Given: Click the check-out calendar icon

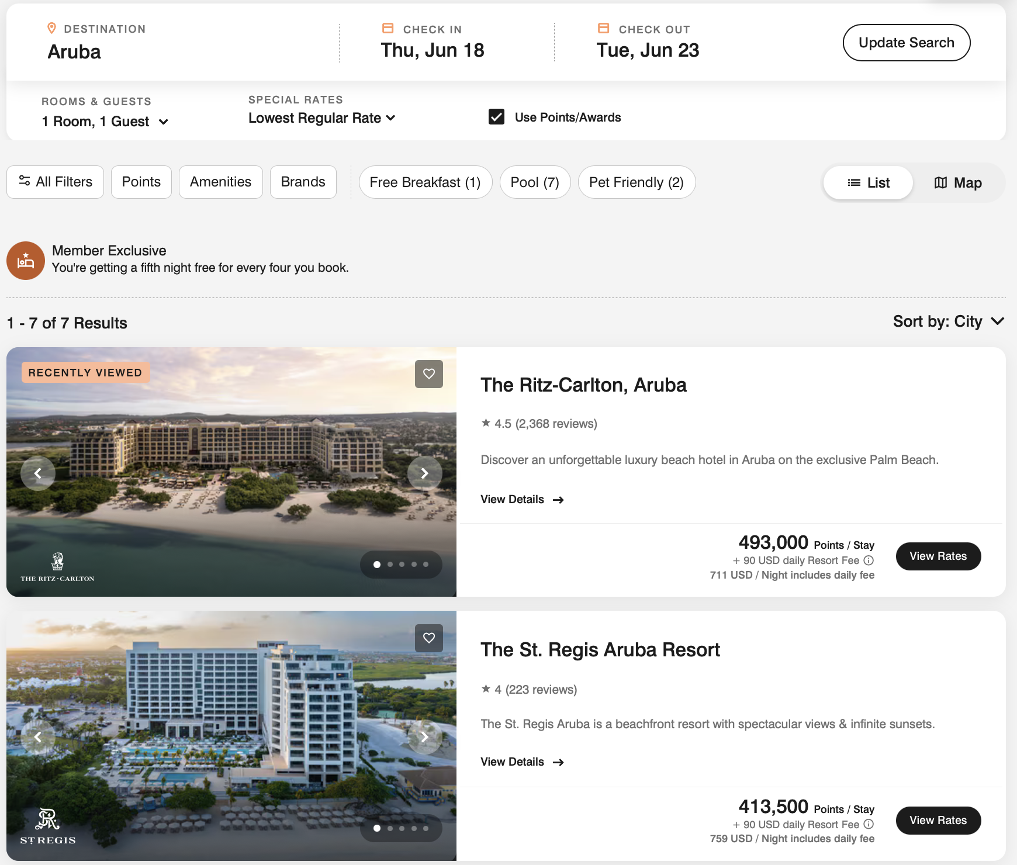Looking at the screenshot, I should pos(604,28).
